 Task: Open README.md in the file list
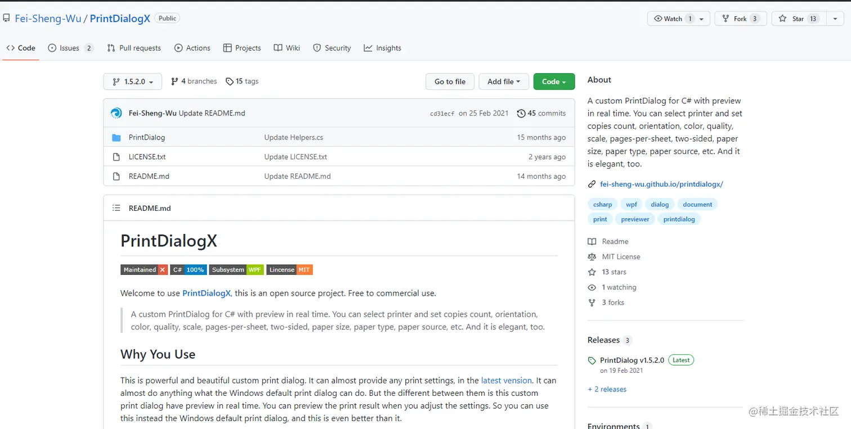(x=149, y=176)
